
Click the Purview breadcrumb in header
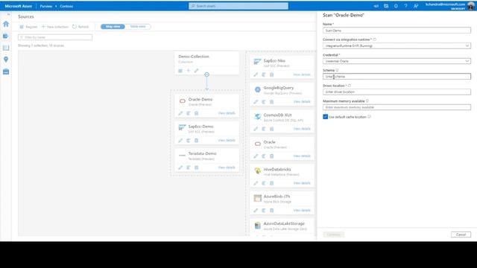tap(46, 6)
